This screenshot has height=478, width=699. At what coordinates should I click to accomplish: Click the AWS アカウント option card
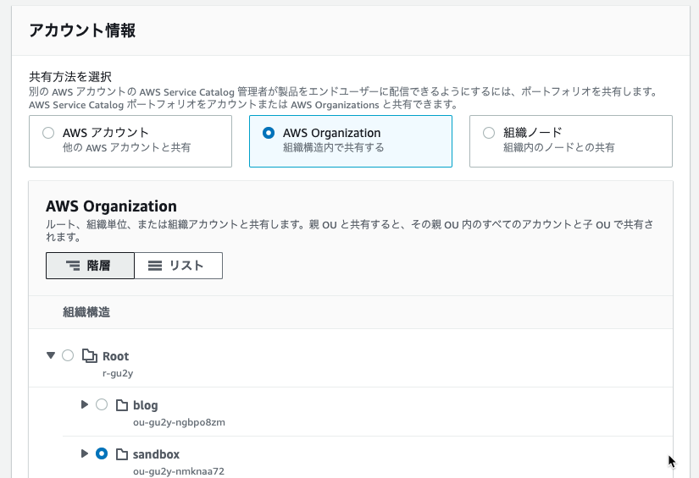(130, 141)
